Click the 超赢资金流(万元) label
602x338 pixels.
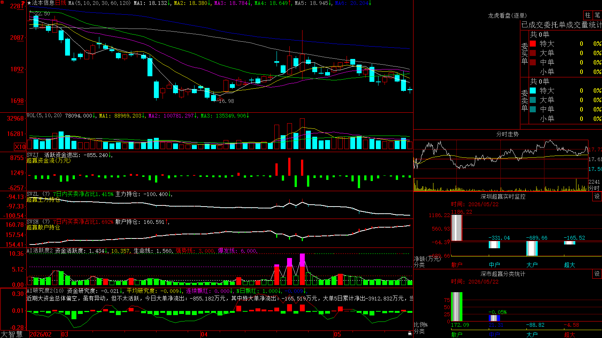pyautogui.click(x=49, y=160)
